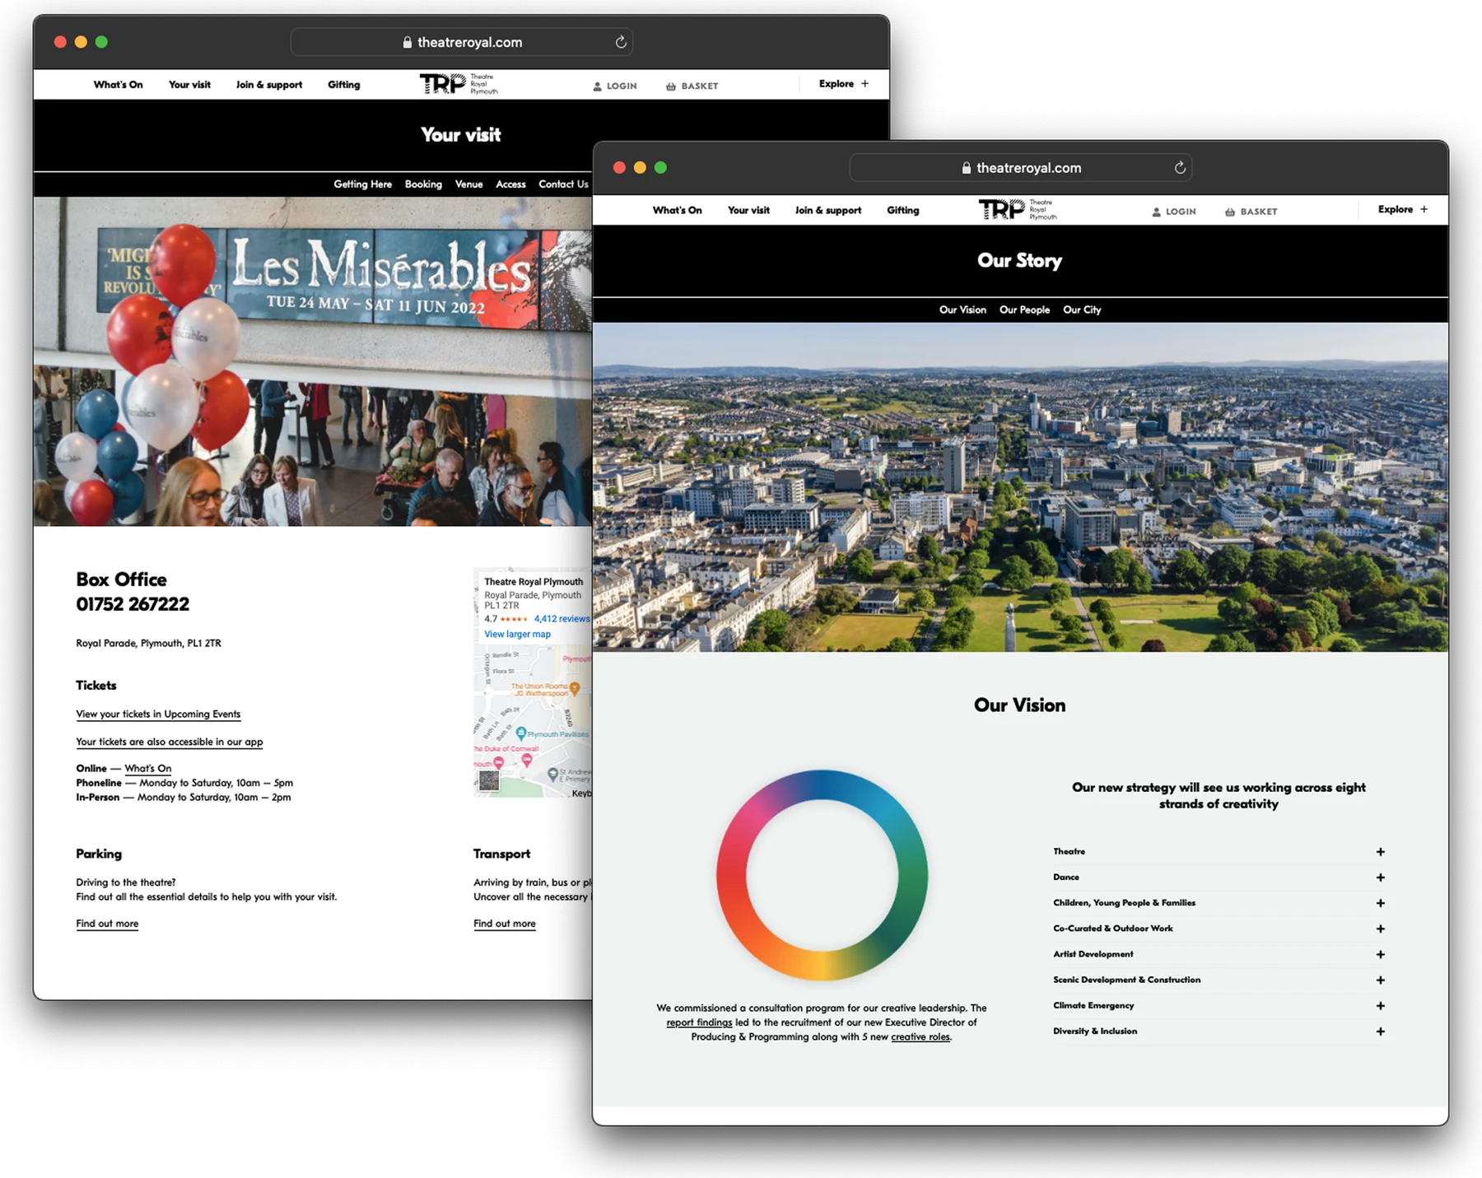Expand Children, Young People & Families strand
The width and height of the screenshot is (1482, 1178).
pyautogui.click(x=1219, y=902)
